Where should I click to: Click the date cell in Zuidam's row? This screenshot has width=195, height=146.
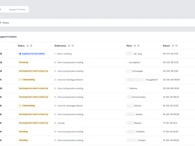point(171,140)
